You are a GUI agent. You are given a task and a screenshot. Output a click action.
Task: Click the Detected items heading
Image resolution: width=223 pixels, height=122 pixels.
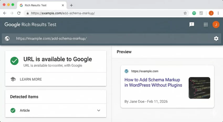coord(24,97)
